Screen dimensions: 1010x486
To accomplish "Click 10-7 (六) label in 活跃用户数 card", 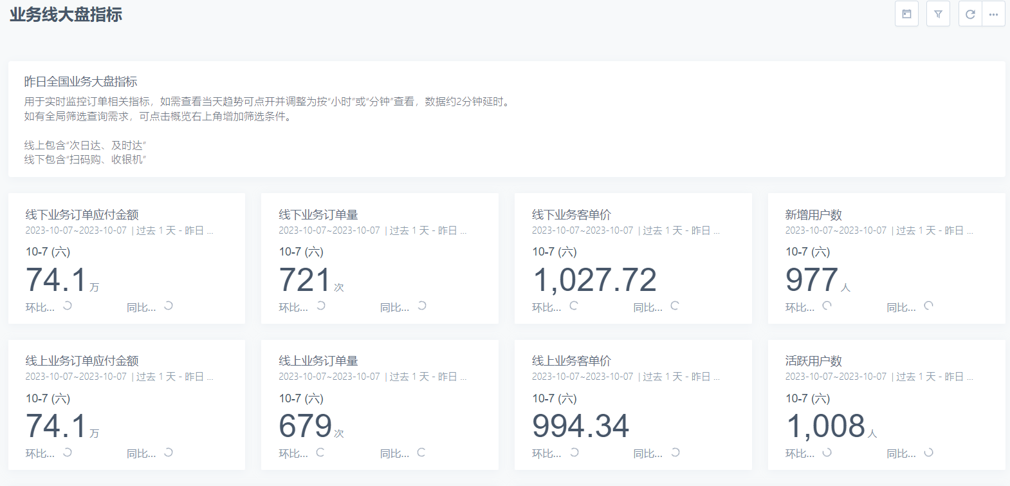I will [808, 398].
